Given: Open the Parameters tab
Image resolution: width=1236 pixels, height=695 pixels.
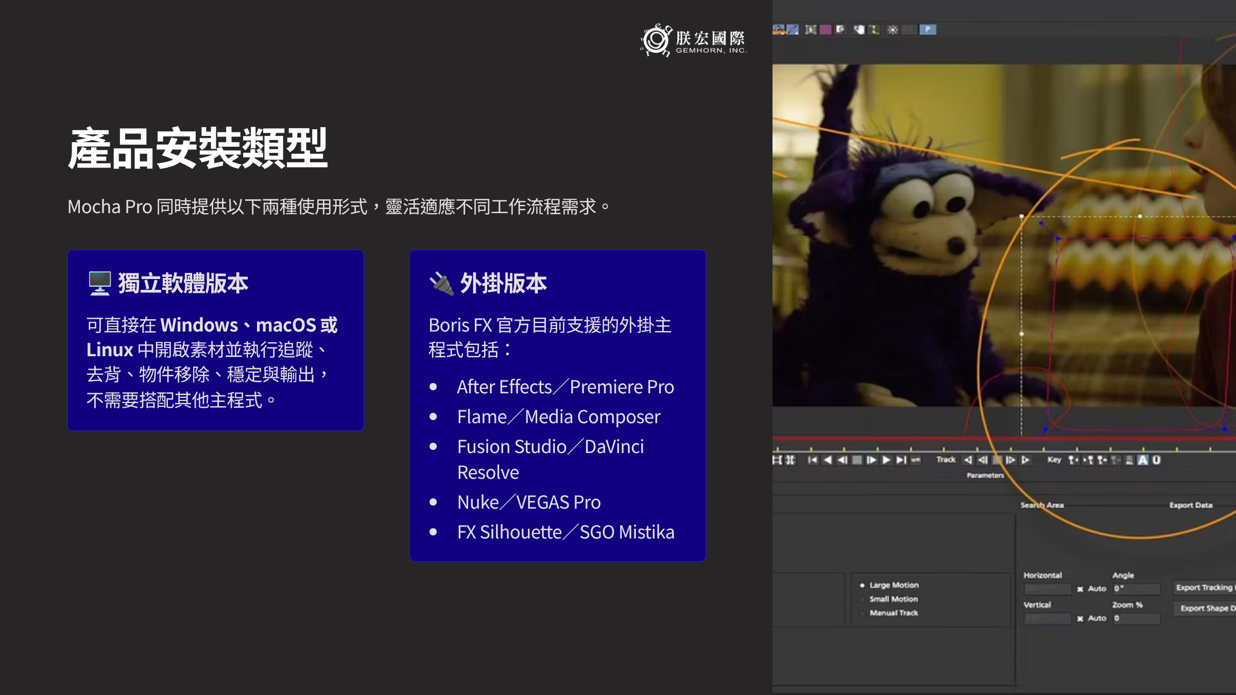Looking at the screenshot, I should 985,476.
